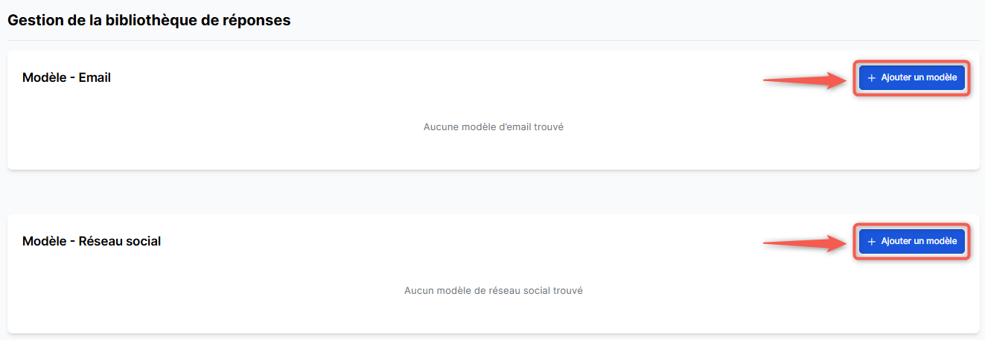The height and width of the screenshot is (340, 985).
Task: Click 'Aucun modèle de réseau social trouvé' text
Action: tap(493, 291)
